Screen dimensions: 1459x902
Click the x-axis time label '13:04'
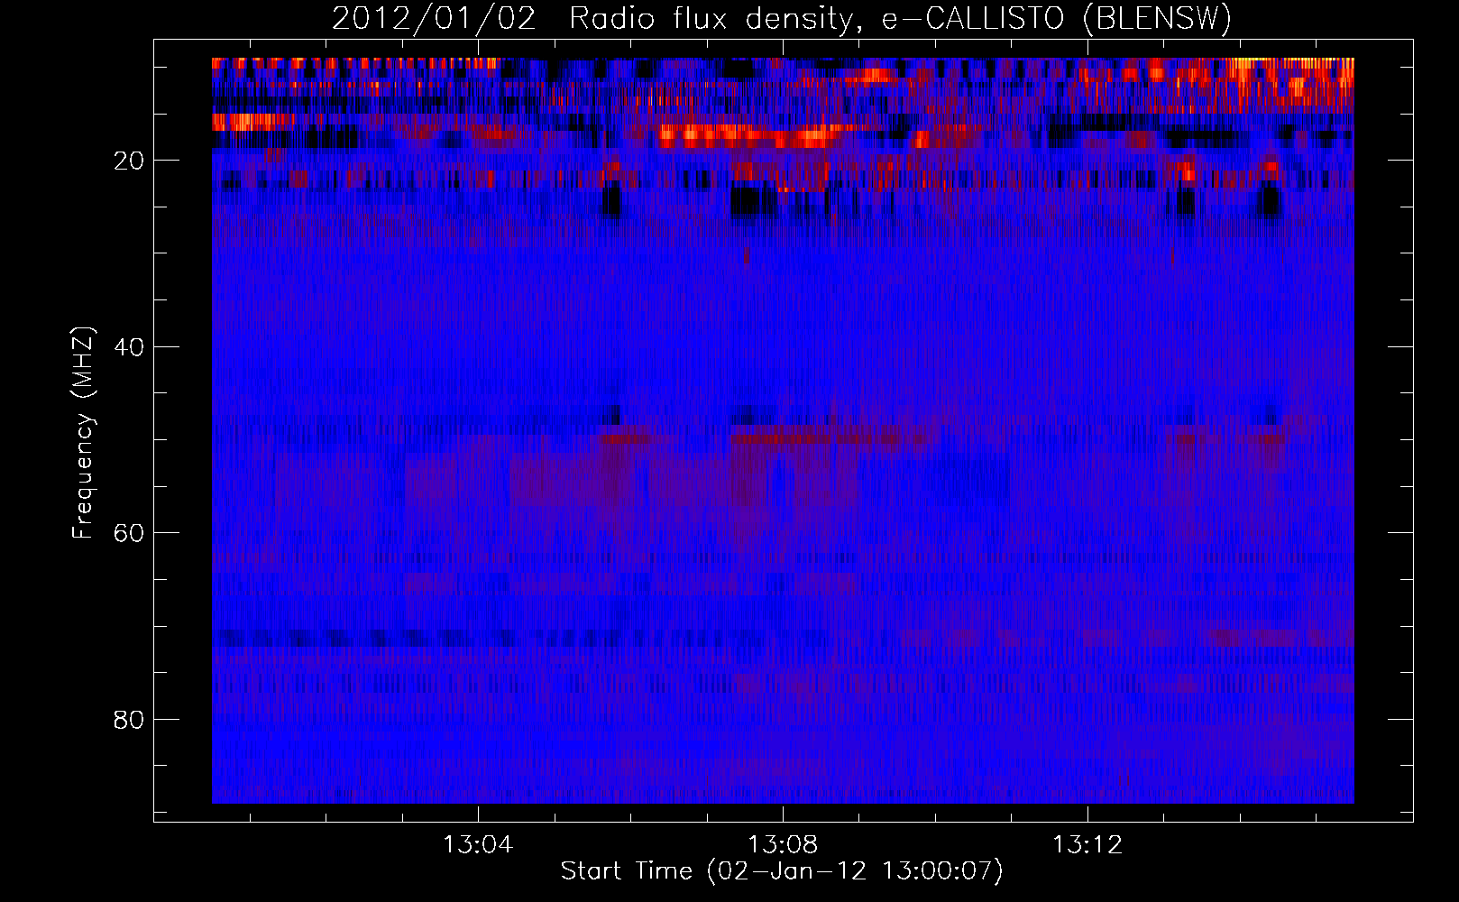click(478, 844)
